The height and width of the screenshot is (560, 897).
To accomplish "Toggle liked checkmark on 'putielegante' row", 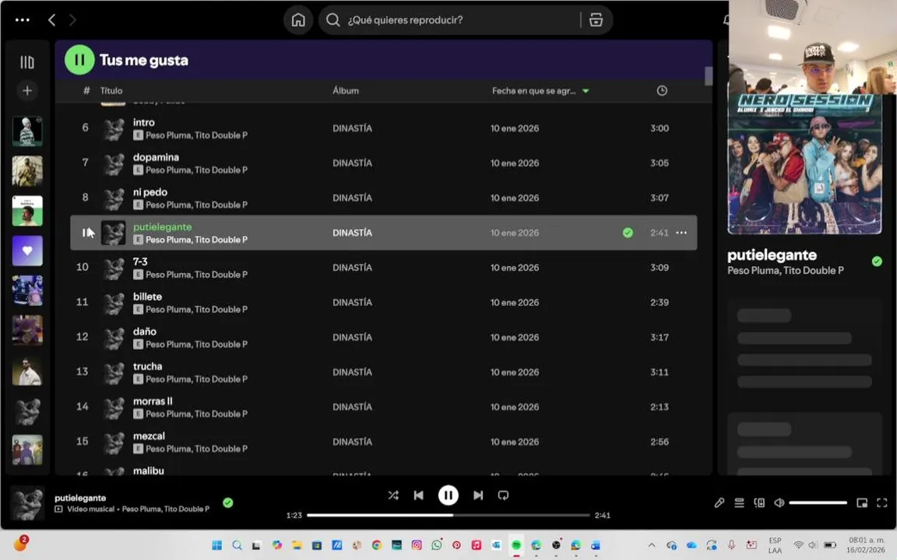I will point(628,233).
